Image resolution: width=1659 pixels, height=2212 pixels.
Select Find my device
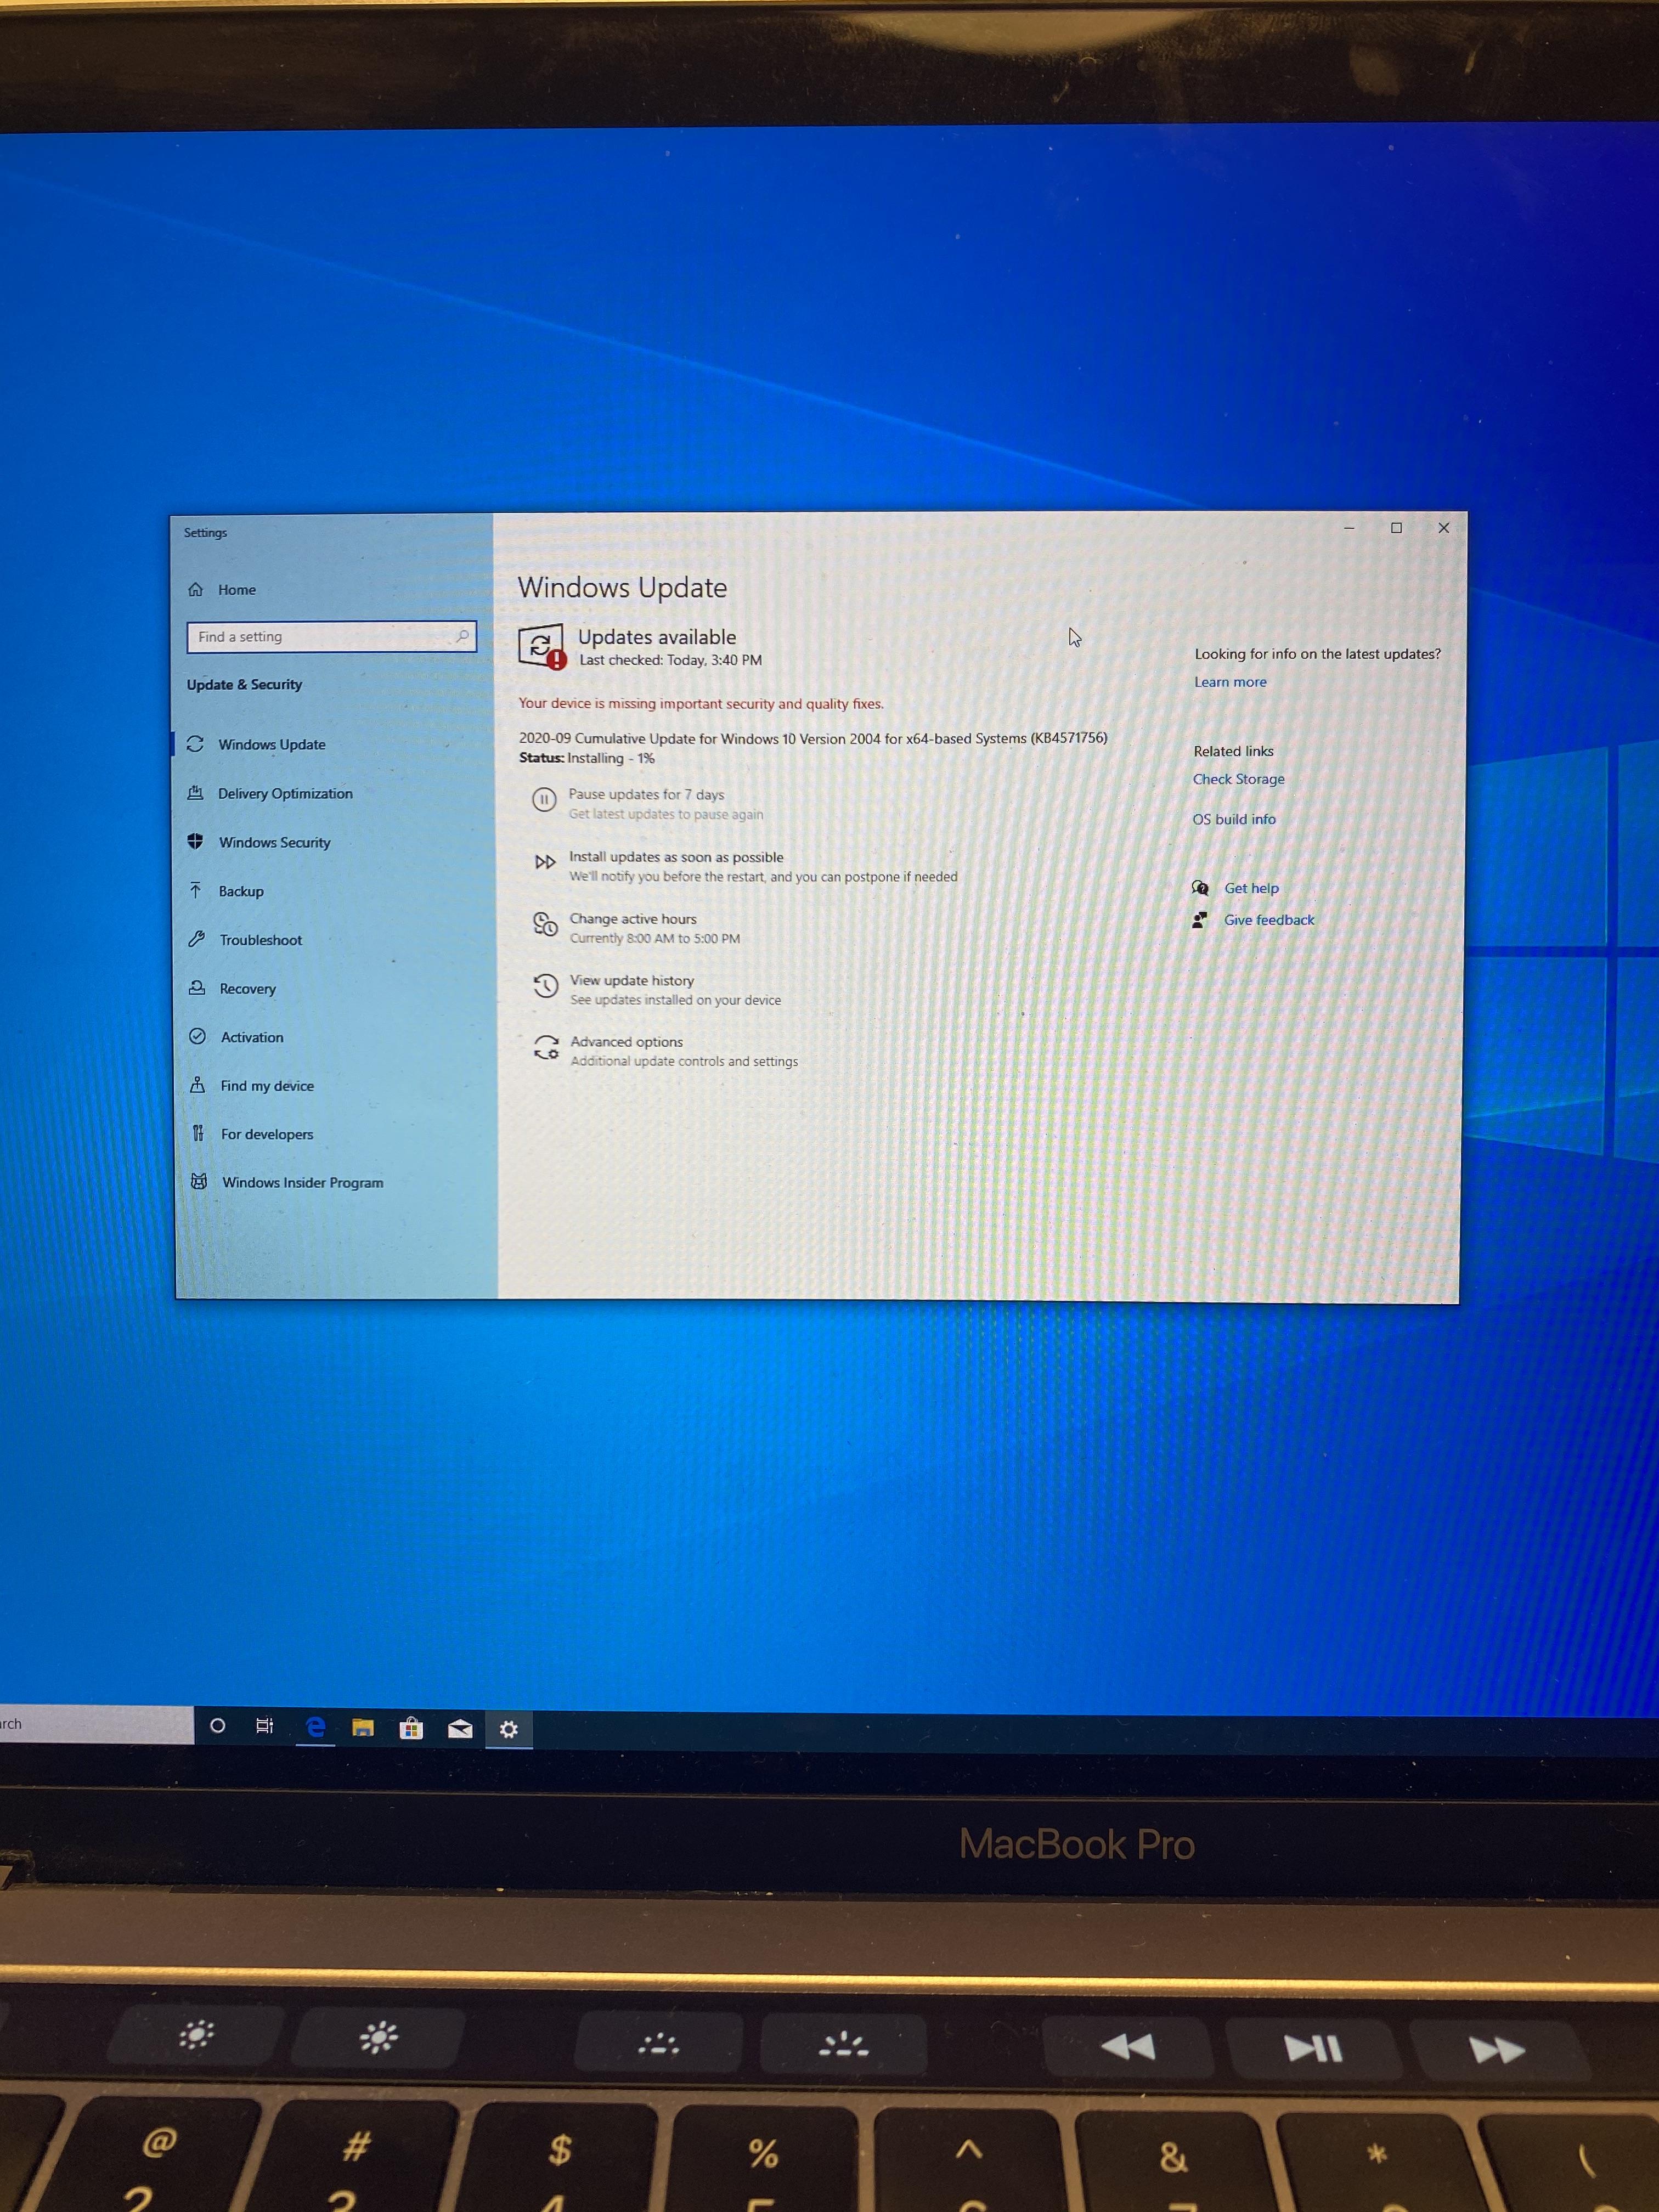266,1085
